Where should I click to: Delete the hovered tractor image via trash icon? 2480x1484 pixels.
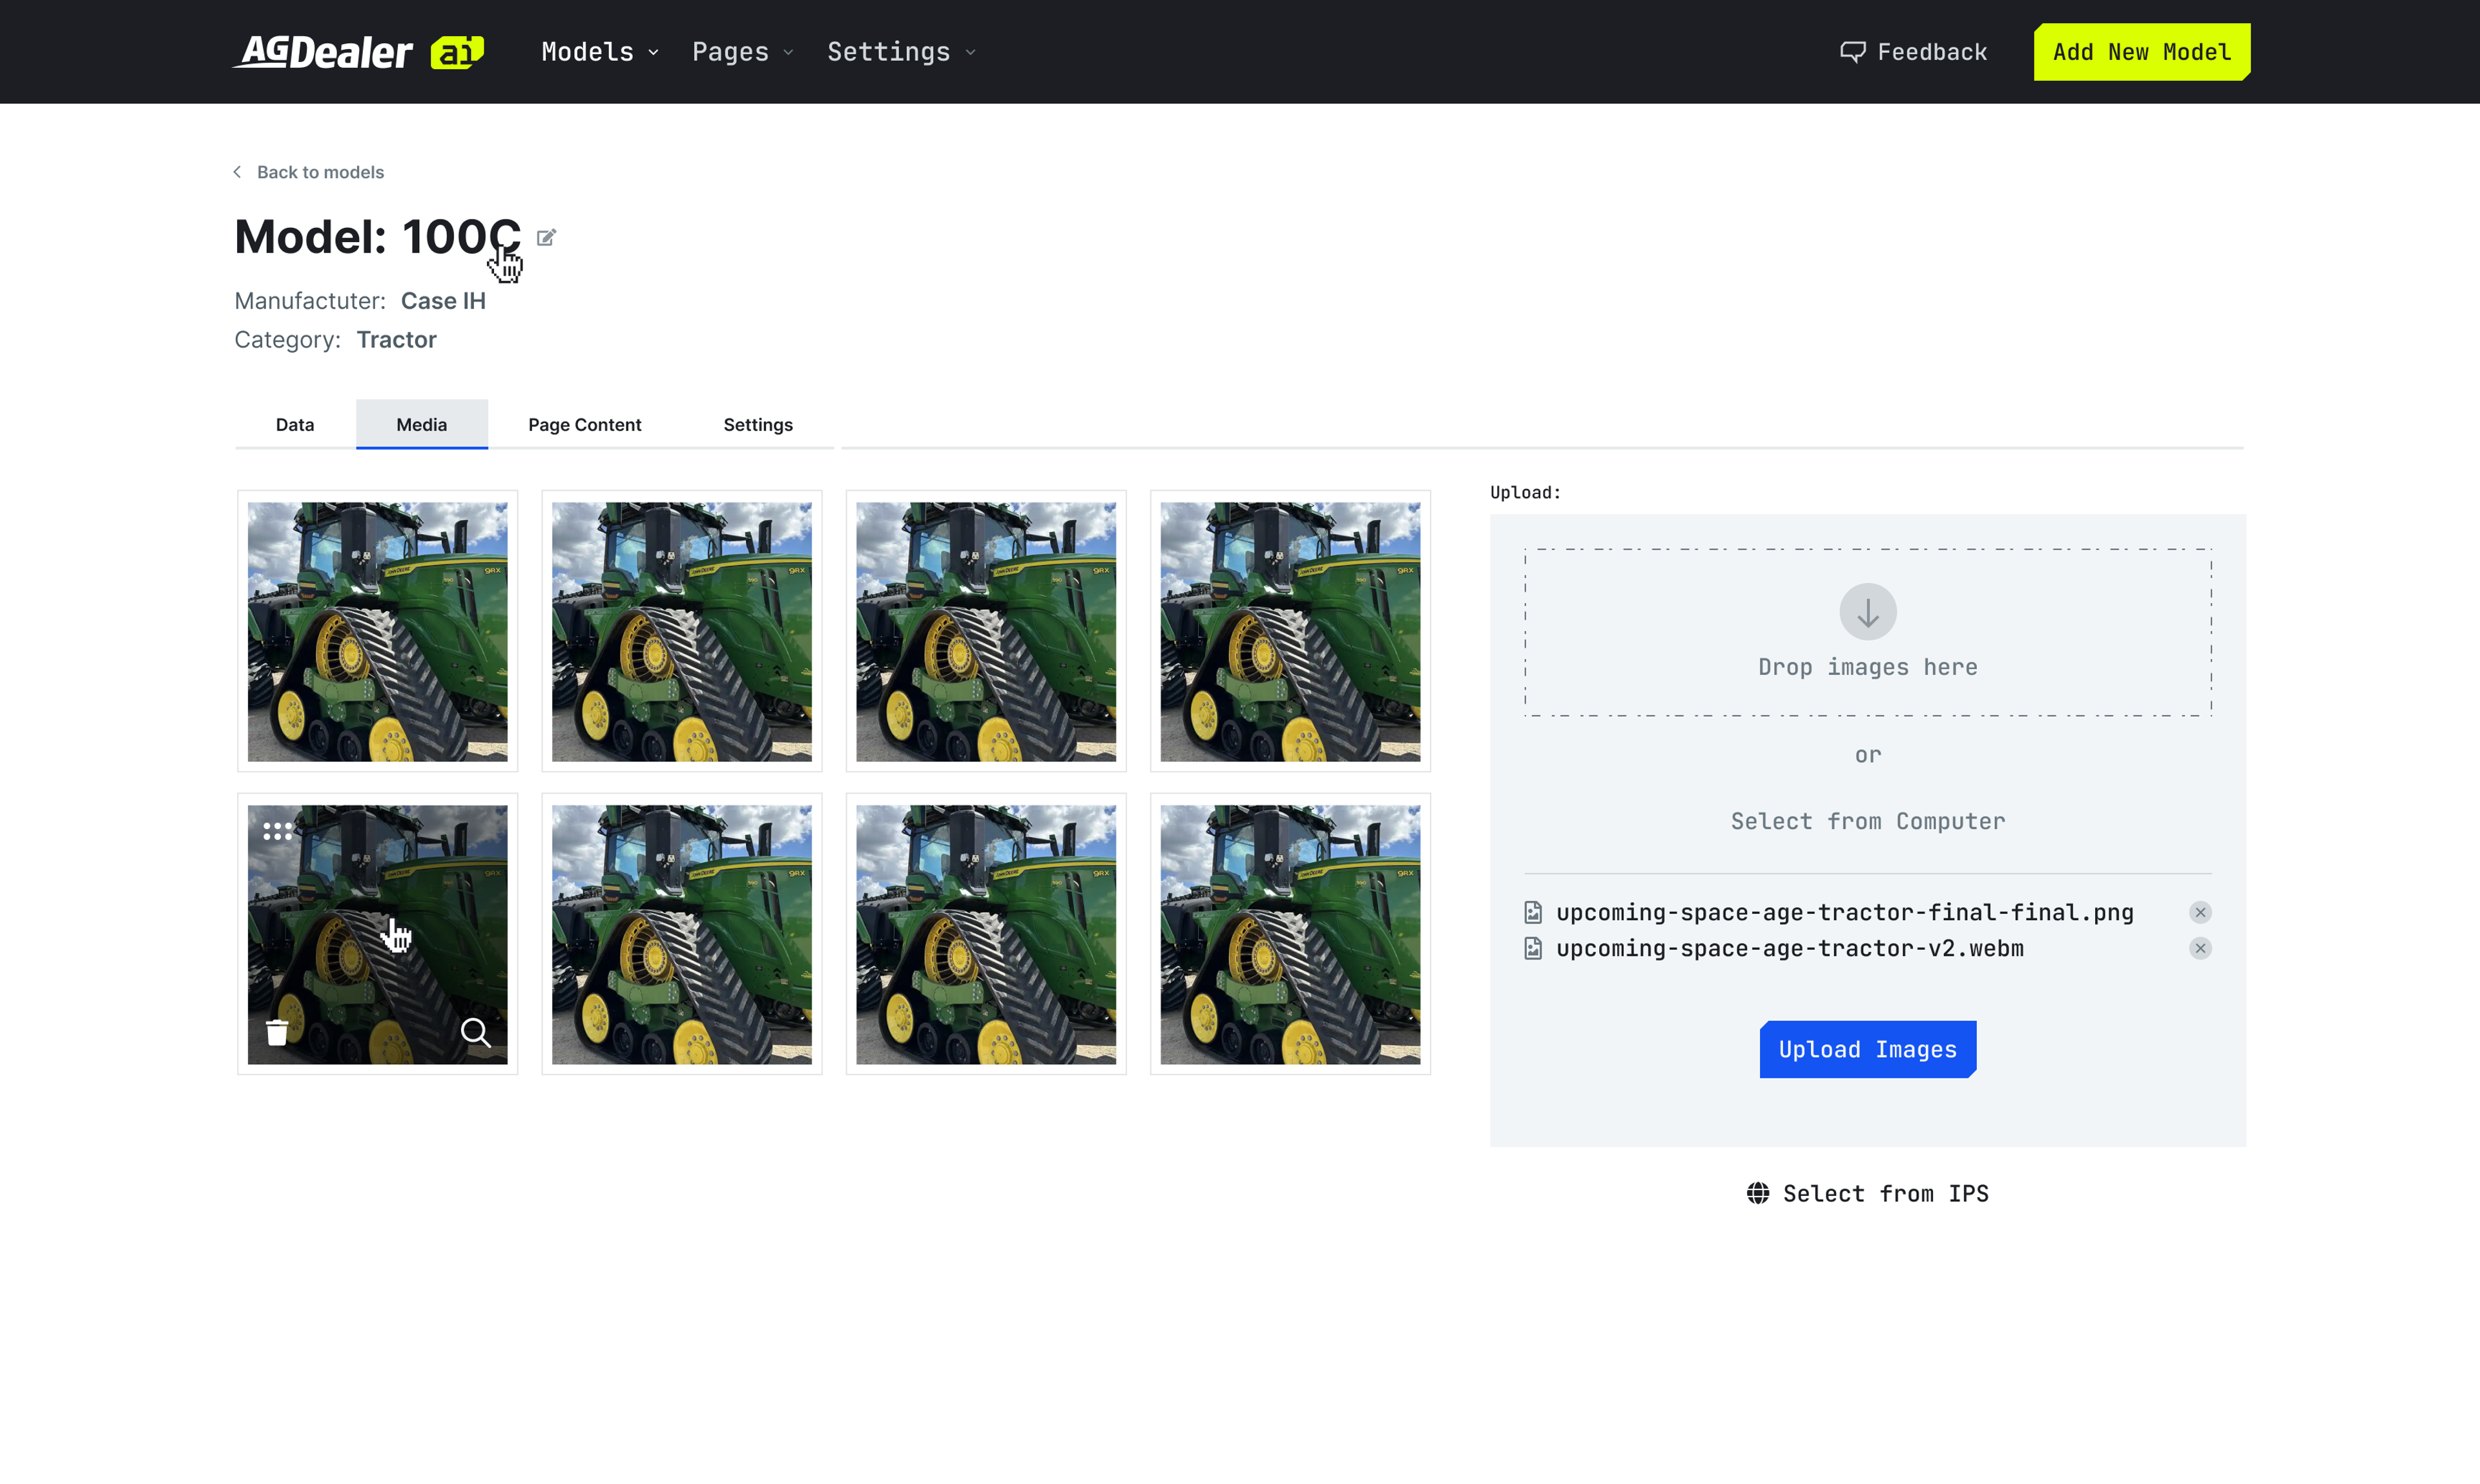[x=277, y=1032]
